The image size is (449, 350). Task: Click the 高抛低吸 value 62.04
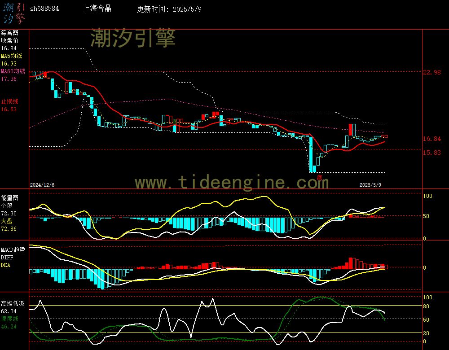pyautogui.click(x=9, y=311)
